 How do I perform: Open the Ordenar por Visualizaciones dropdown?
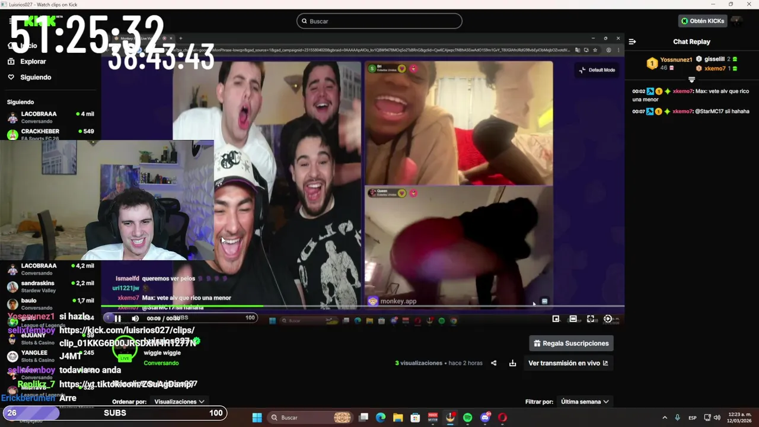click(179, 401)
